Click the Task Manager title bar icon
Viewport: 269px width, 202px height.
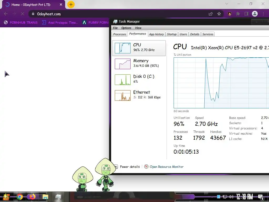pyautogui.click(x=115, y=22)
